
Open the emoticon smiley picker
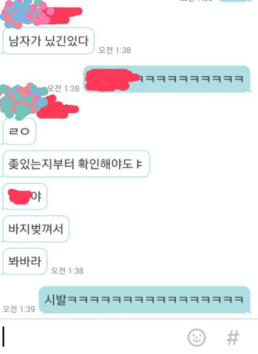point(197,337)
